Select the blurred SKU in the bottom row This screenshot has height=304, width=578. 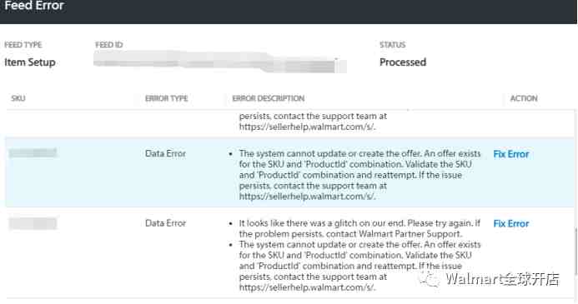[33, 223]
